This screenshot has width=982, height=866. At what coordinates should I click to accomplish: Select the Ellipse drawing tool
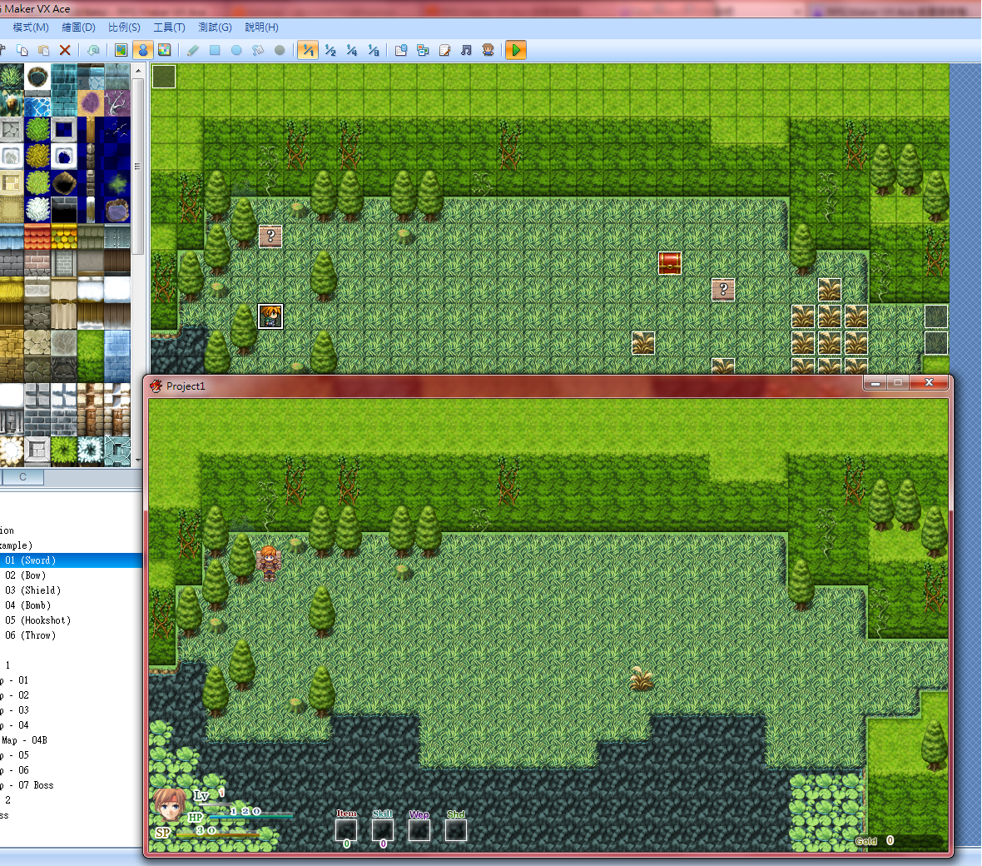click(x=236, y=50)
